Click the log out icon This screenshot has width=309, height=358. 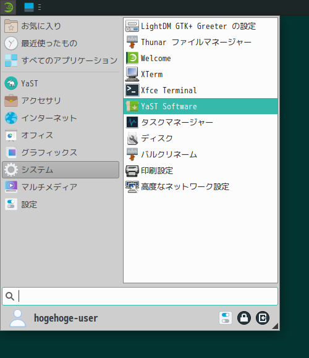[x=263, y=318]
